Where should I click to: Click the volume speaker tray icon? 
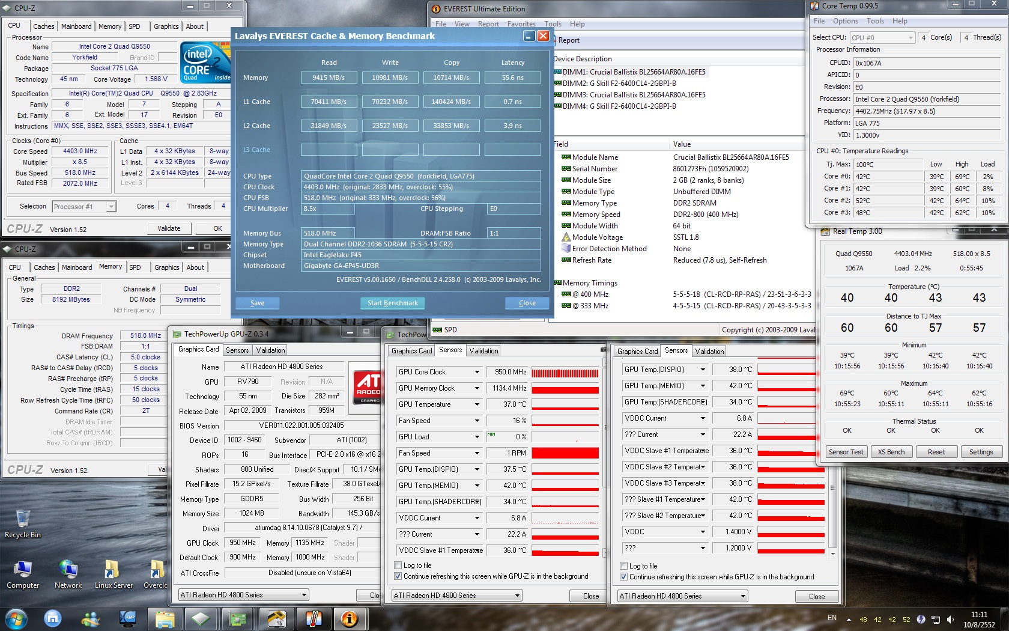point(950,619)
